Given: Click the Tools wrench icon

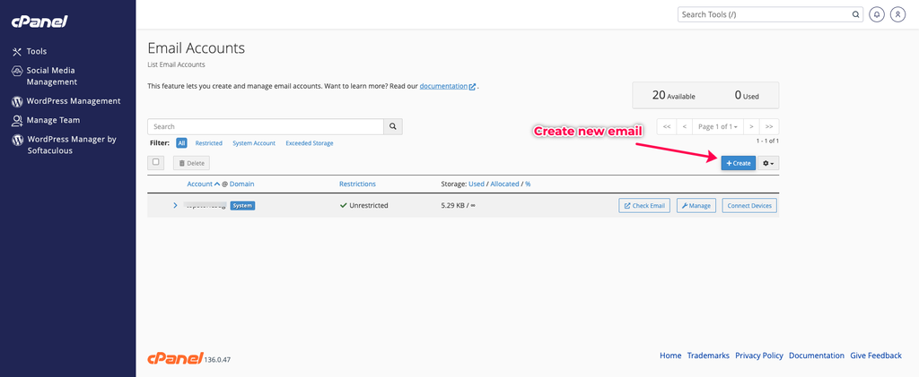Looking at the screenshot, I should [x=17, y=51].
